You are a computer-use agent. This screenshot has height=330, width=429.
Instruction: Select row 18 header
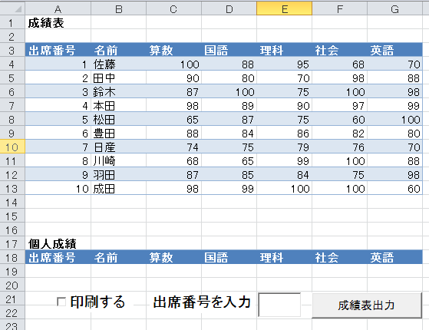(x=12, y=257)
